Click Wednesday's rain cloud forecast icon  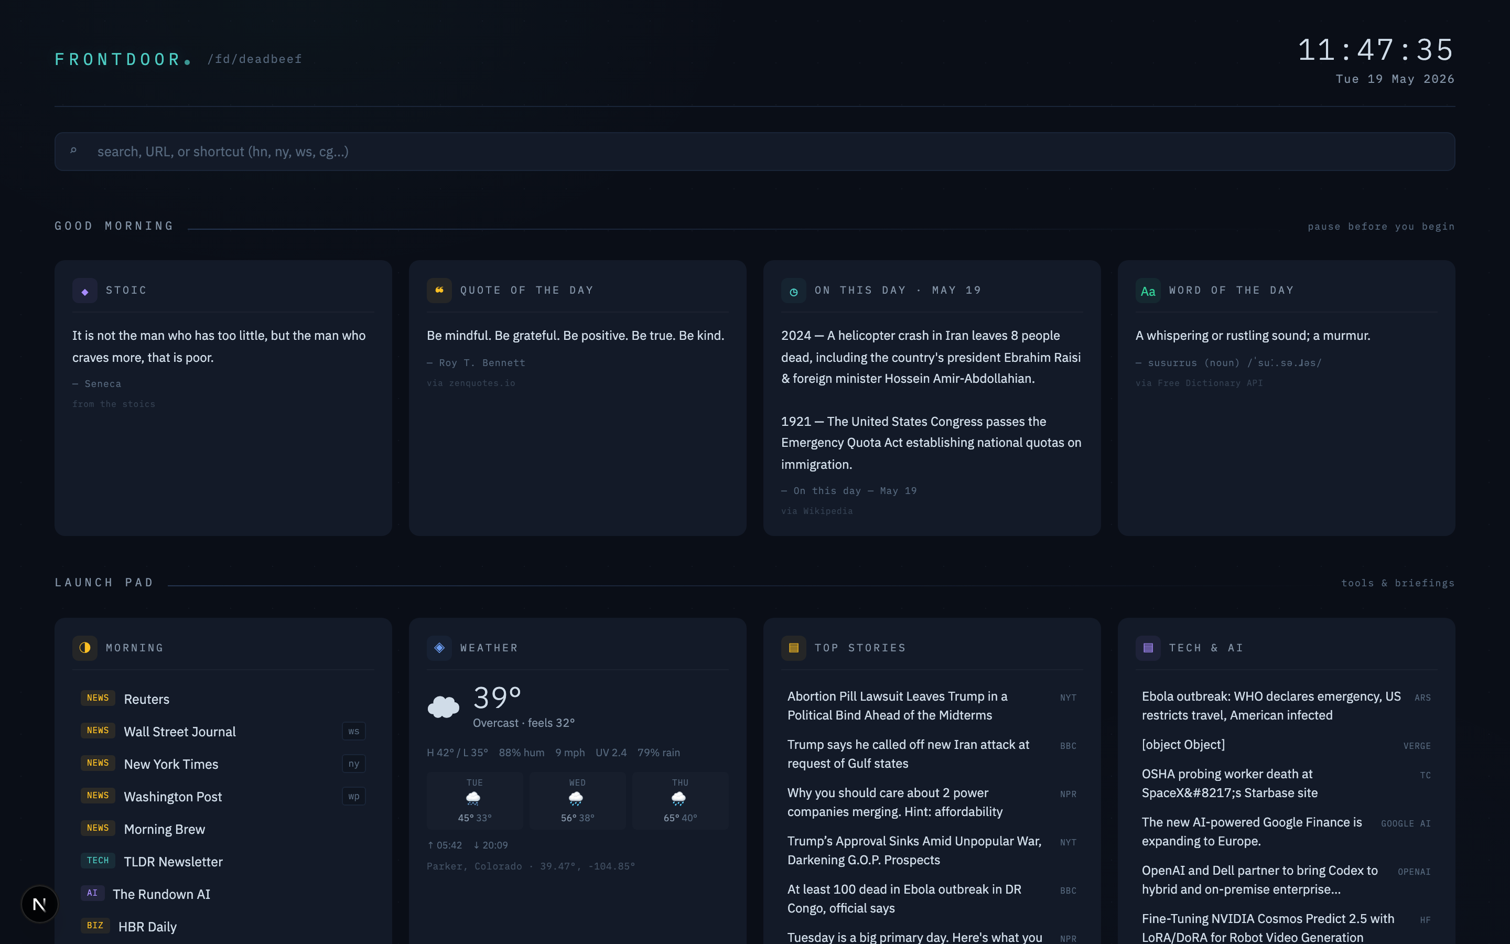coord(576,799)
